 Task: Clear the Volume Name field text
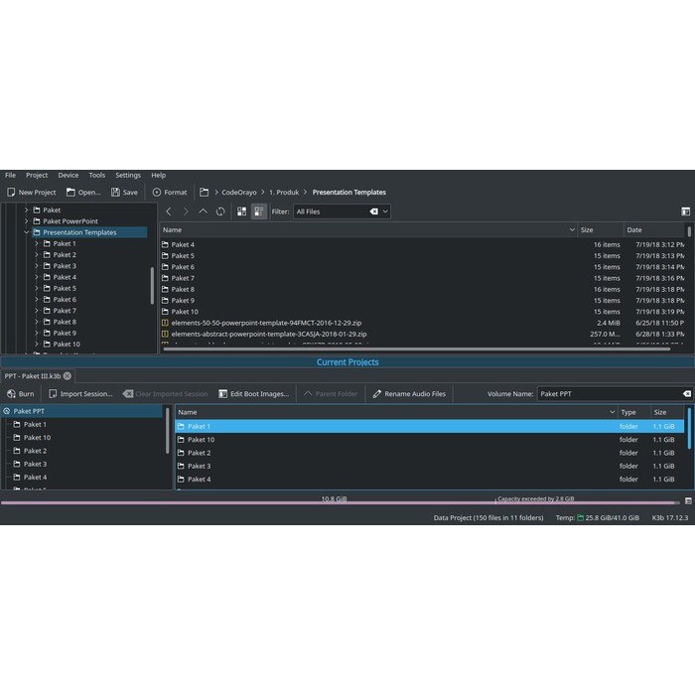(686, 394)
